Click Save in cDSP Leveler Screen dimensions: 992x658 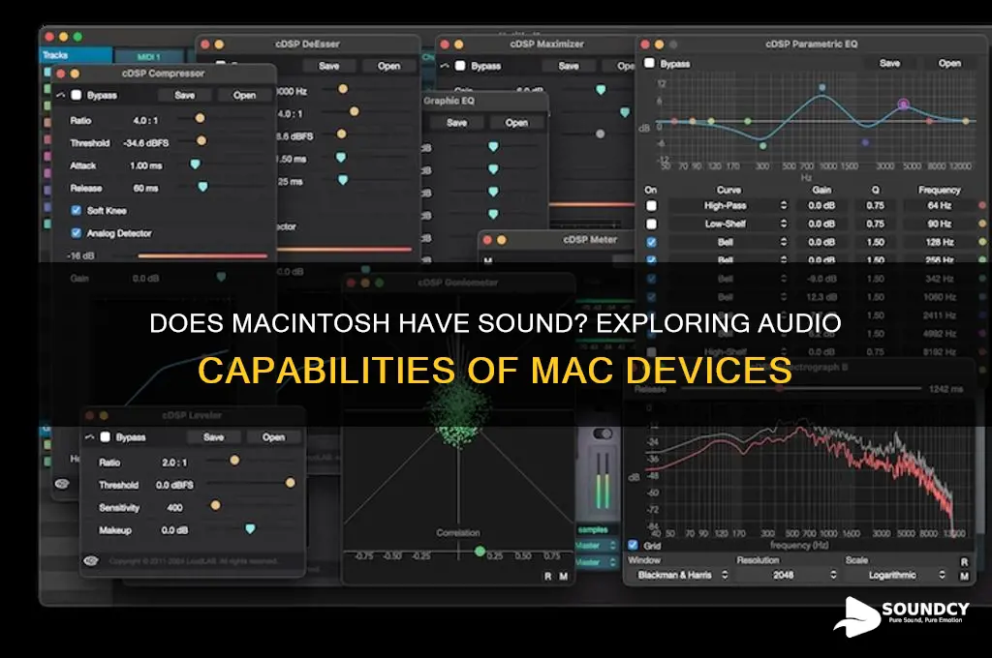coord(214,436)
